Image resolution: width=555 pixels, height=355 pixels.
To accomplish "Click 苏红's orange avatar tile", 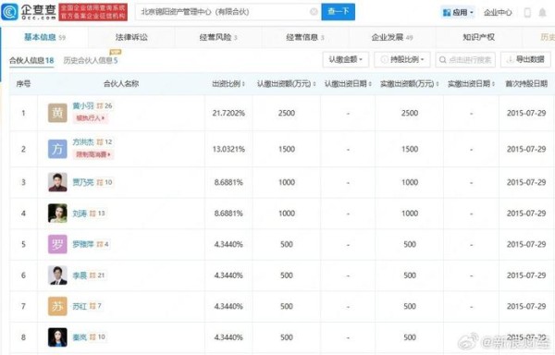I will pos(57,306).
